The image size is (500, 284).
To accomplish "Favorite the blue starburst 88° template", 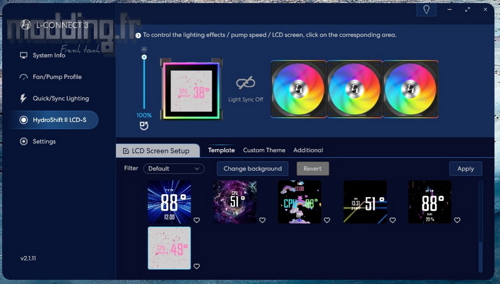I will [196, 220].
